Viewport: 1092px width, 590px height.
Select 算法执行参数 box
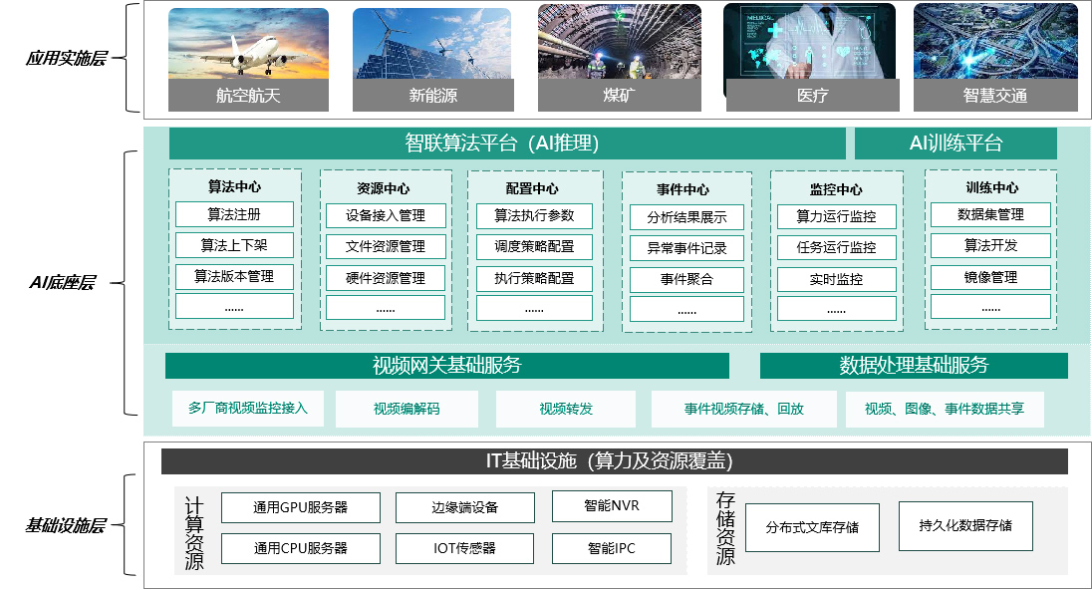534,216
